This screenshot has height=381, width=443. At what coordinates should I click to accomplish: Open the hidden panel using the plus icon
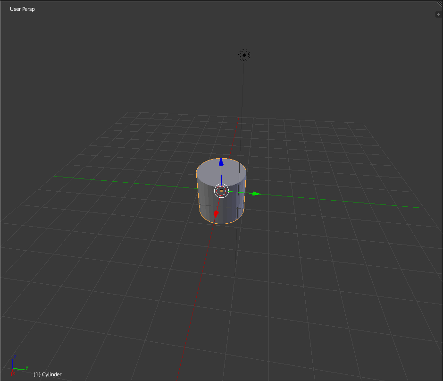438,14
